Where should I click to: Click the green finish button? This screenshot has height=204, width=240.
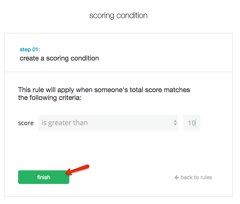tap(43, 177)
